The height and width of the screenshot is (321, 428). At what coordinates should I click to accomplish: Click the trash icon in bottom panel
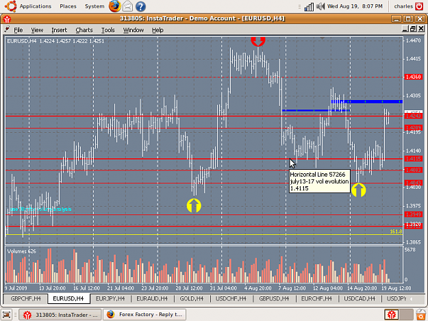pyautogui.click(x=421, y=315)
